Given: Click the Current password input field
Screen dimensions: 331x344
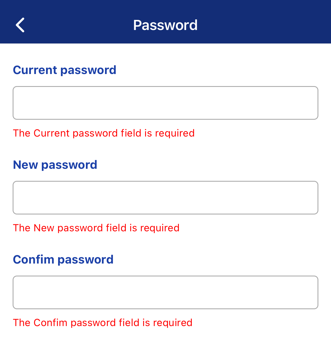Looking at the screenshot, I should (165, 103).
